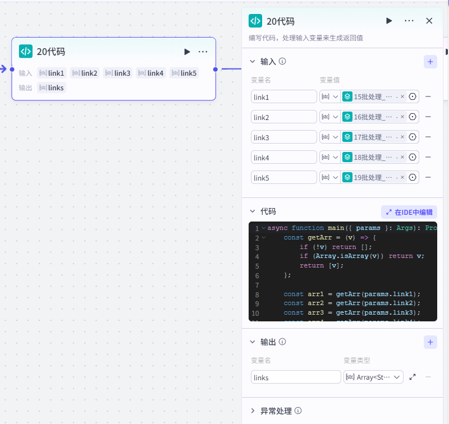
Task: Click inside the code editor
Action: click(x=343, y=271)
